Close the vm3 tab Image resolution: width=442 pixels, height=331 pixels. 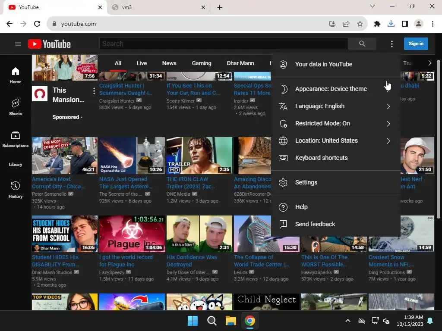(203, 7)
